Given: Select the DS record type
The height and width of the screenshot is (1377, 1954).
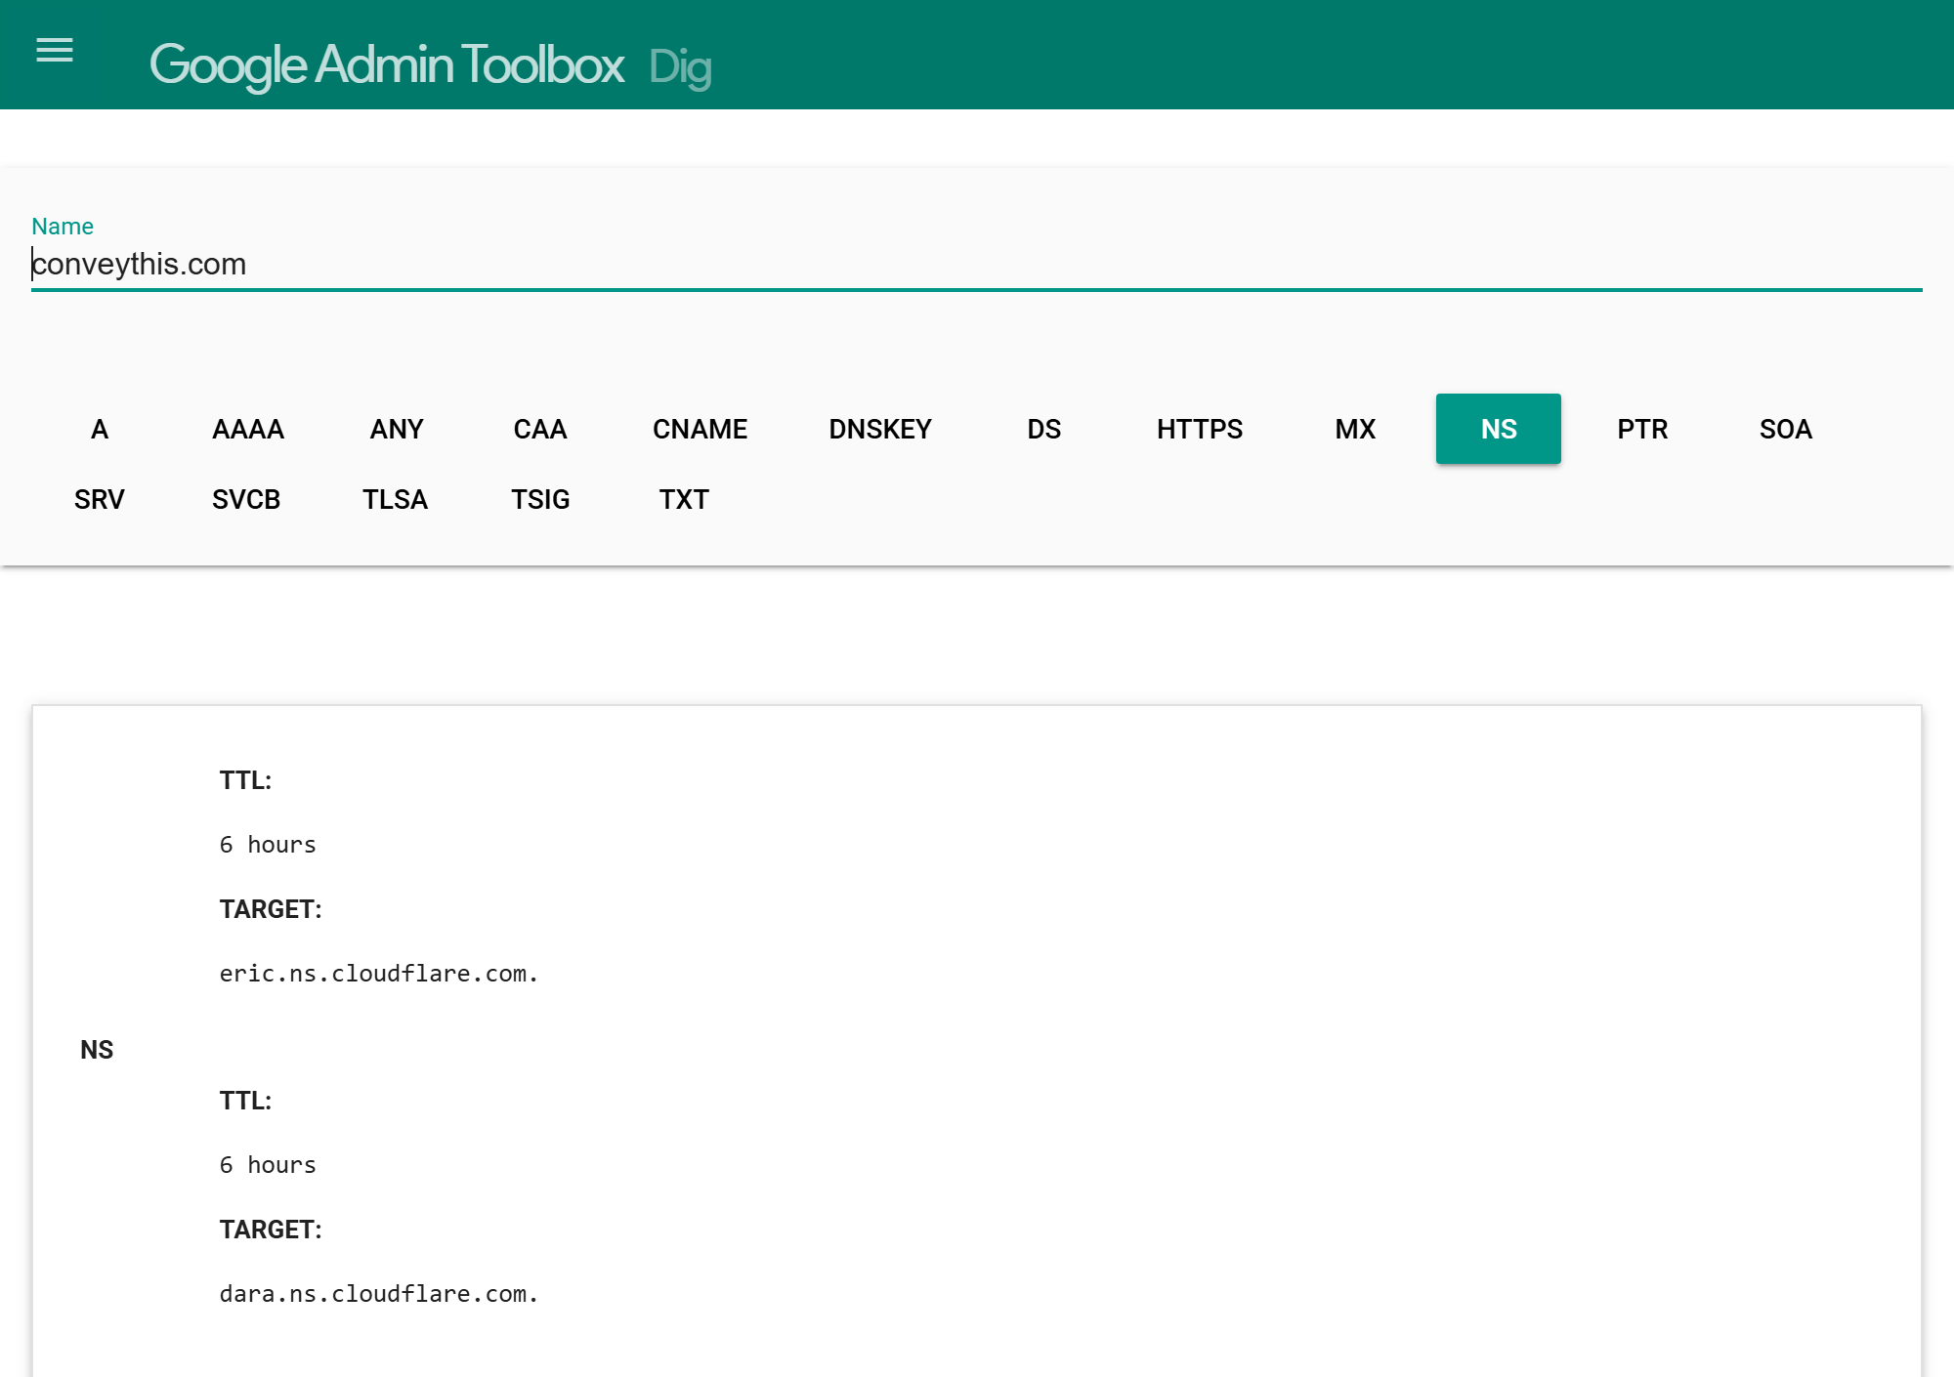Looking at the screenshot, I should click(1044, 429).
